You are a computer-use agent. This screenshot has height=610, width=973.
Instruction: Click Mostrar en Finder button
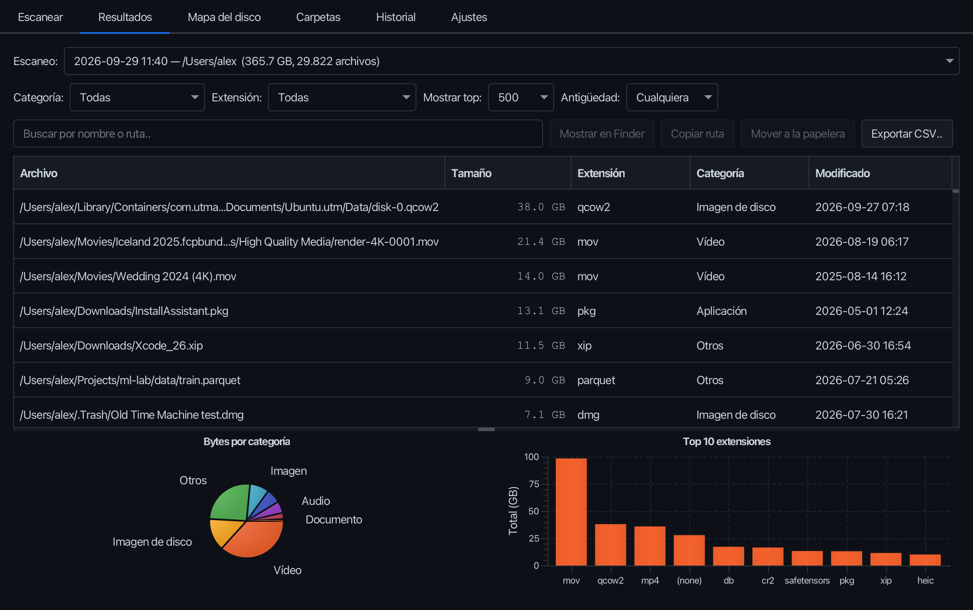point(602,134)
